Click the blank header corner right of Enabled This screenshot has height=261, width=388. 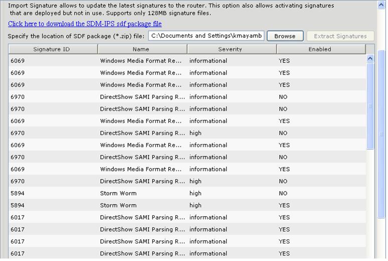pyautogui.click(x=370, y=49)
